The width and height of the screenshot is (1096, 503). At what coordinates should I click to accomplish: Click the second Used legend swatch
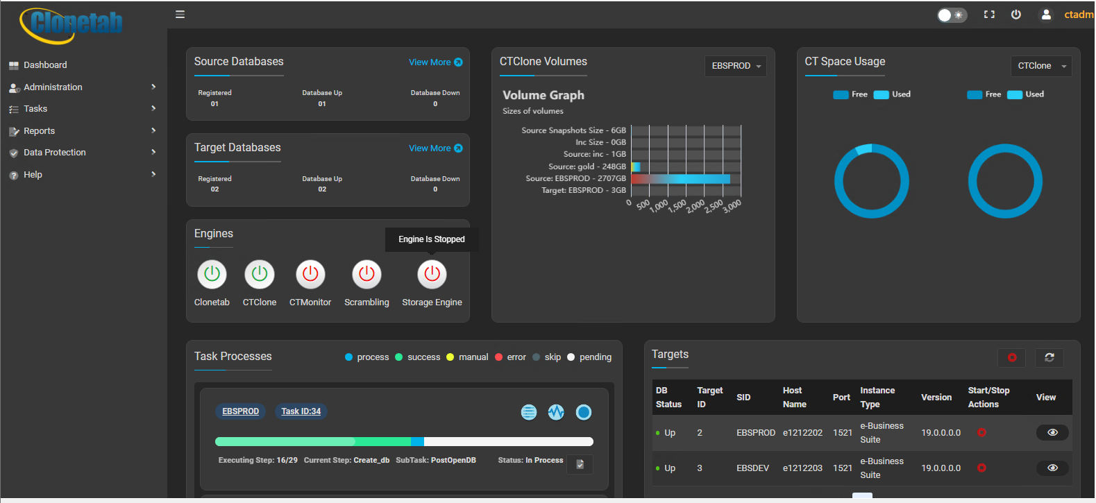tap(1014, 95)
